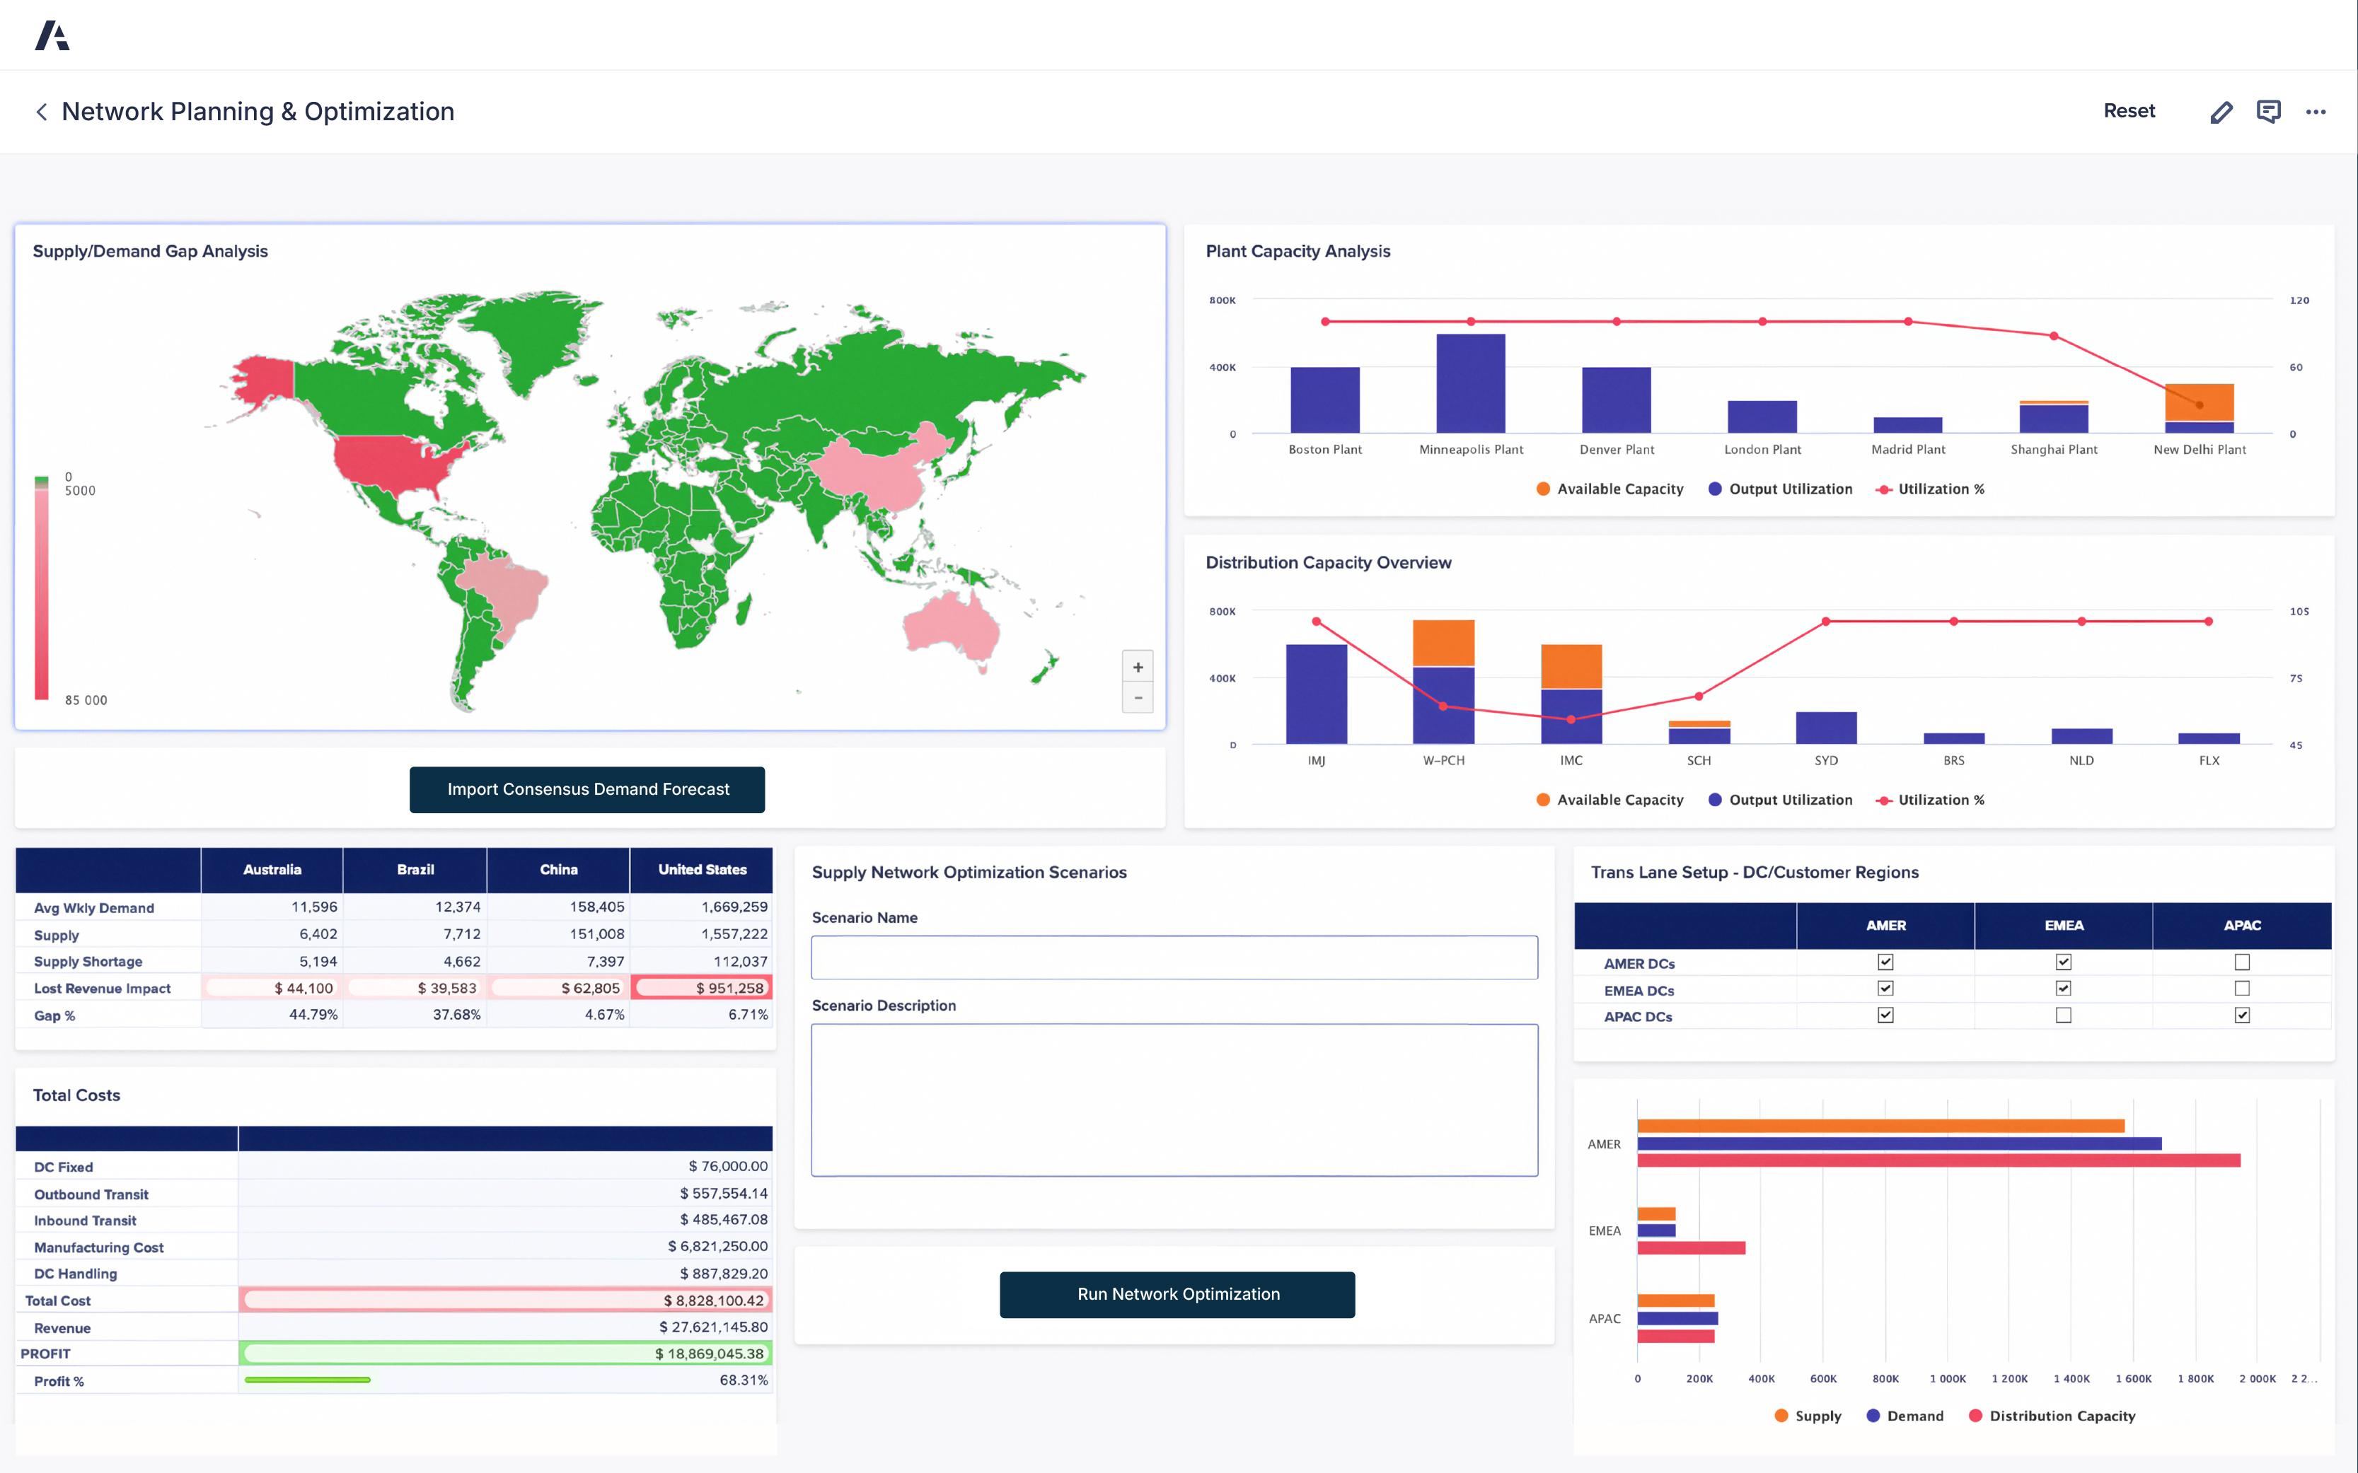Zoom in on the Supply/Demand Gap map
The height and width of the screenshot is (1473, 2358).
[1137, 666]
